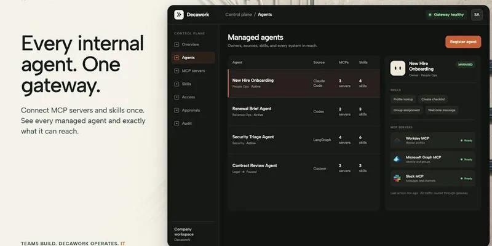Open the Microsoft Graph MCP server card
Screen dimensions: 492x246
pyautogui.click(x=433, y=159)
